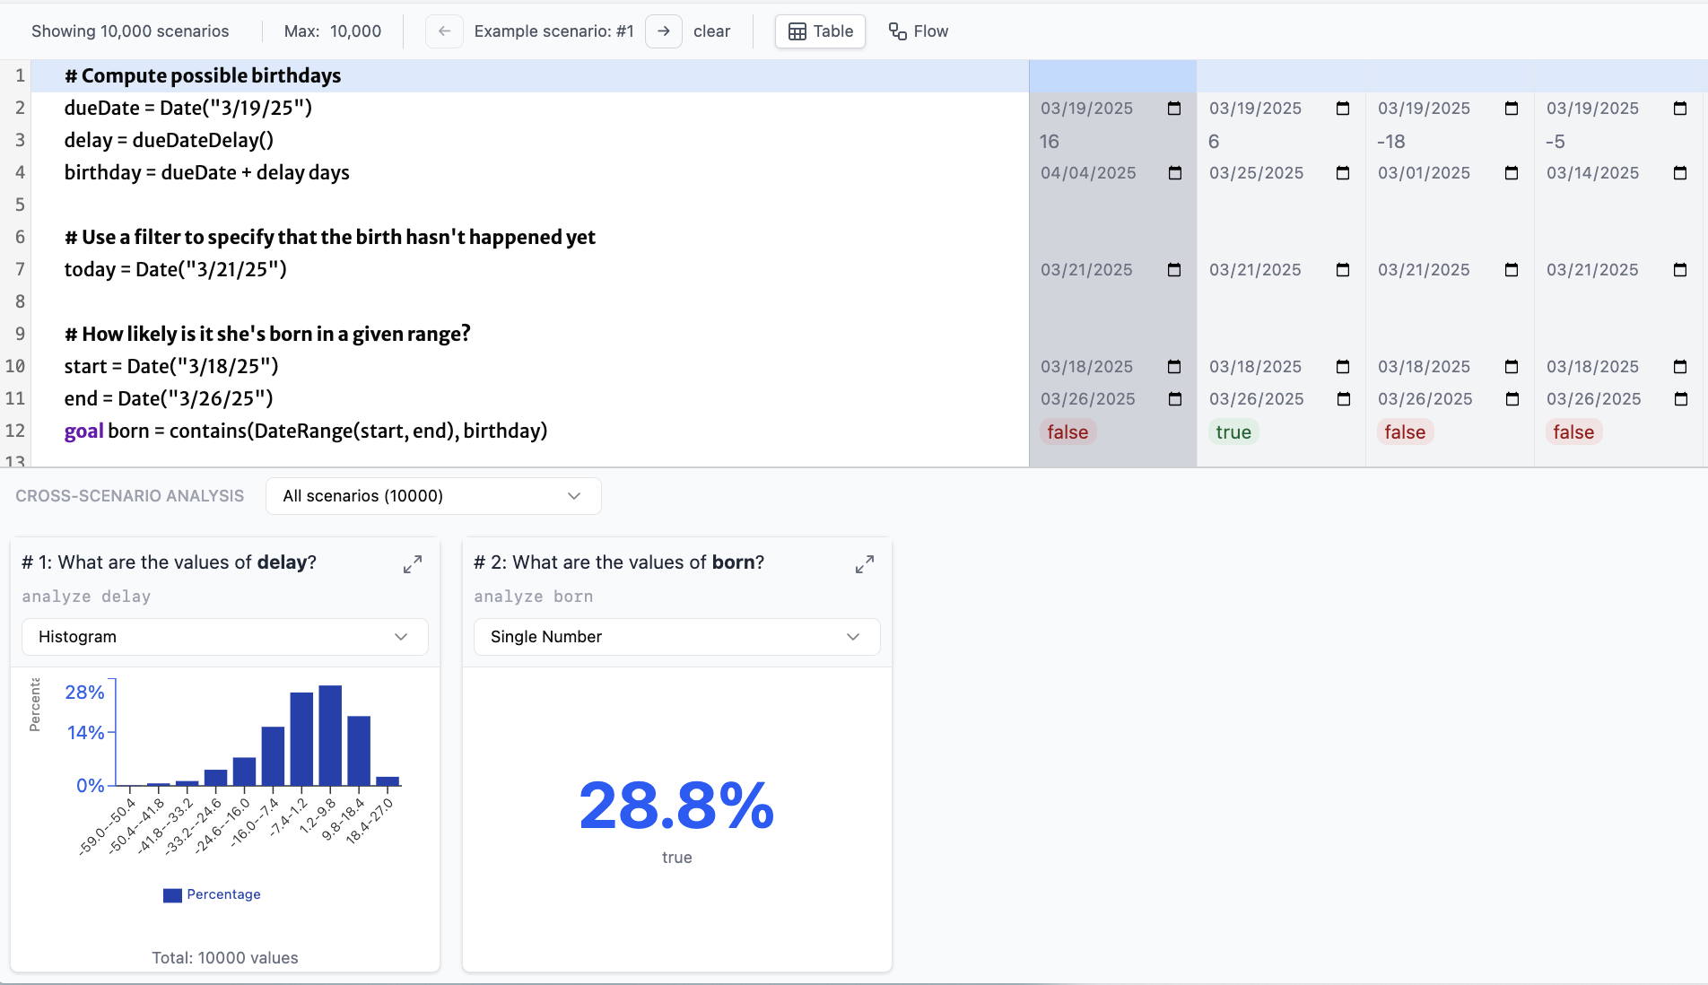The image size is (1708, 985).
Task: Click the Max 10,000 scenarios value
Action: pos(355,31)
